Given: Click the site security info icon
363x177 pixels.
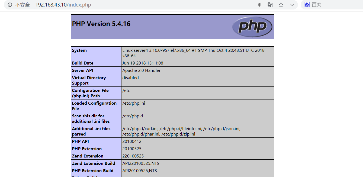Looking at the screenshot, I should (x=10, y=5).
